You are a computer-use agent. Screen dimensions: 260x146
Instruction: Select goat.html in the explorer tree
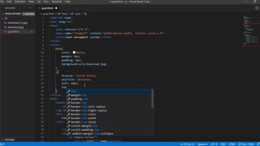[x=13, y=32]
